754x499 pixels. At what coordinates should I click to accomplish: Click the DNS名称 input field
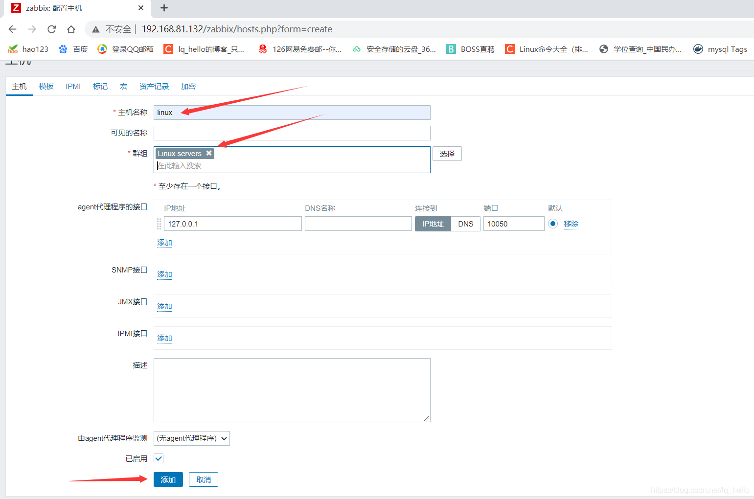click(358, 224)
